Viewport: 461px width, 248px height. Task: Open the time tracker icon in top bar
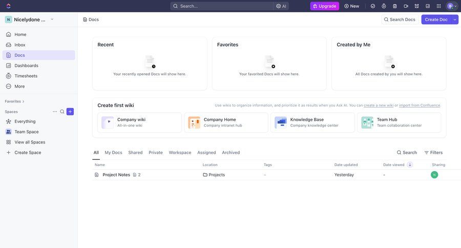coord(384,6)
